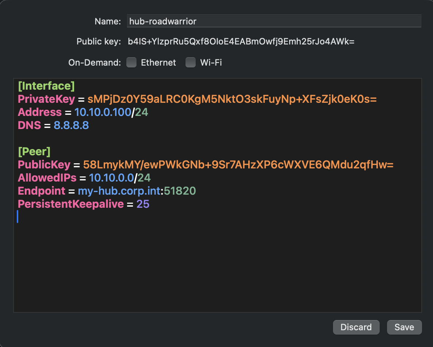Click the Public key: label

99,42
